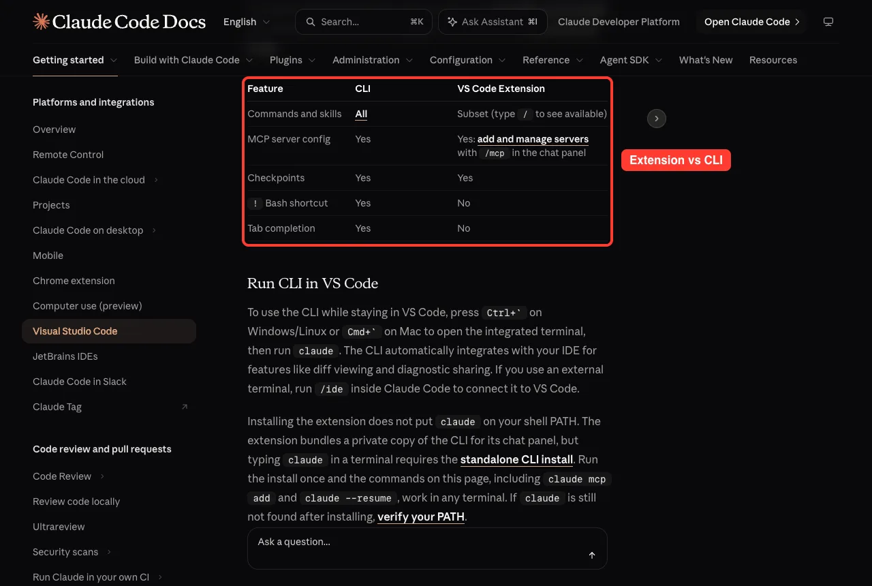Open Computer use (preview) page
Screen dimensions: 872x586
pos(87,306)
